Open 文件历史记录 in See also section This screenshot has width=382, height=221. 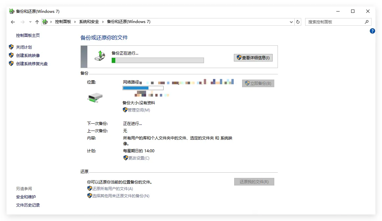click(28, 205)
